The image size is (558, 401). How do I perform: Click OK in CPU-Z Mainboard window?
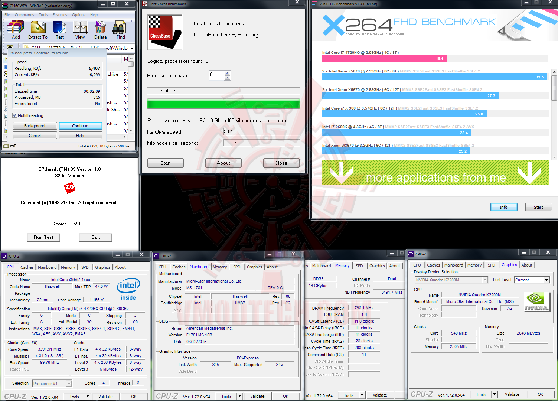pos(285,396)
